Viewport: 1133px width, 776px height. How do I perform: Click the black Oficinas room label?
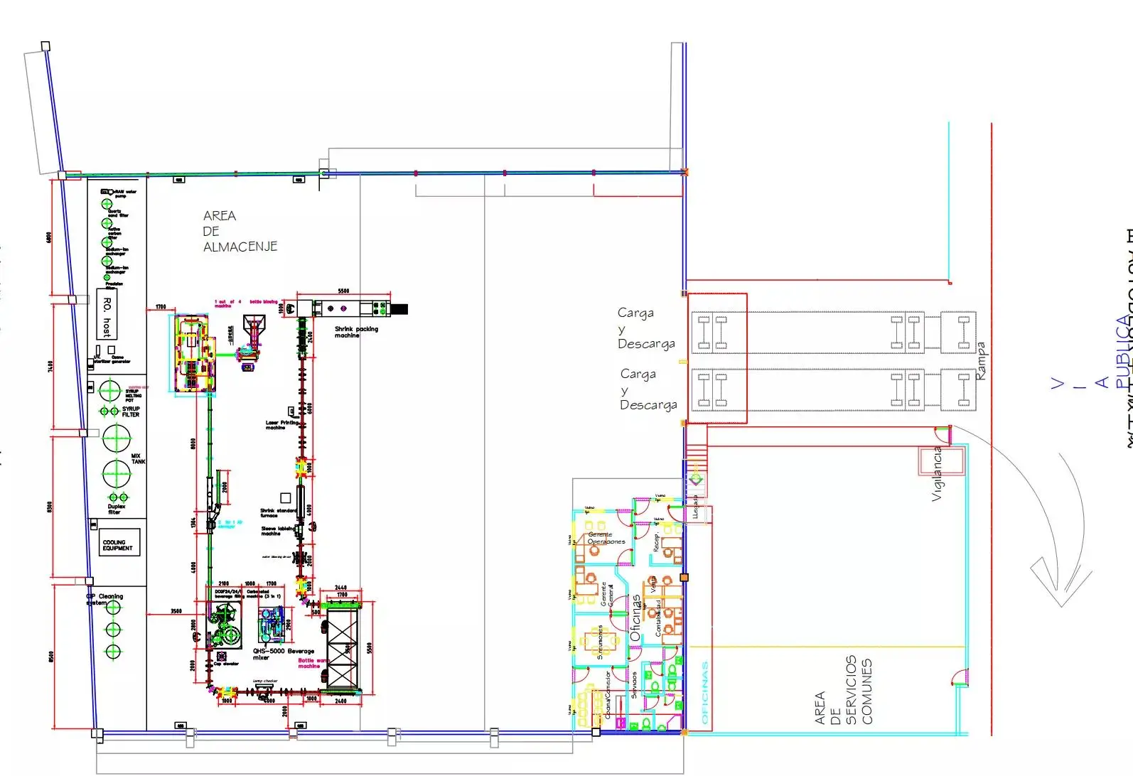tap(635, 617)
